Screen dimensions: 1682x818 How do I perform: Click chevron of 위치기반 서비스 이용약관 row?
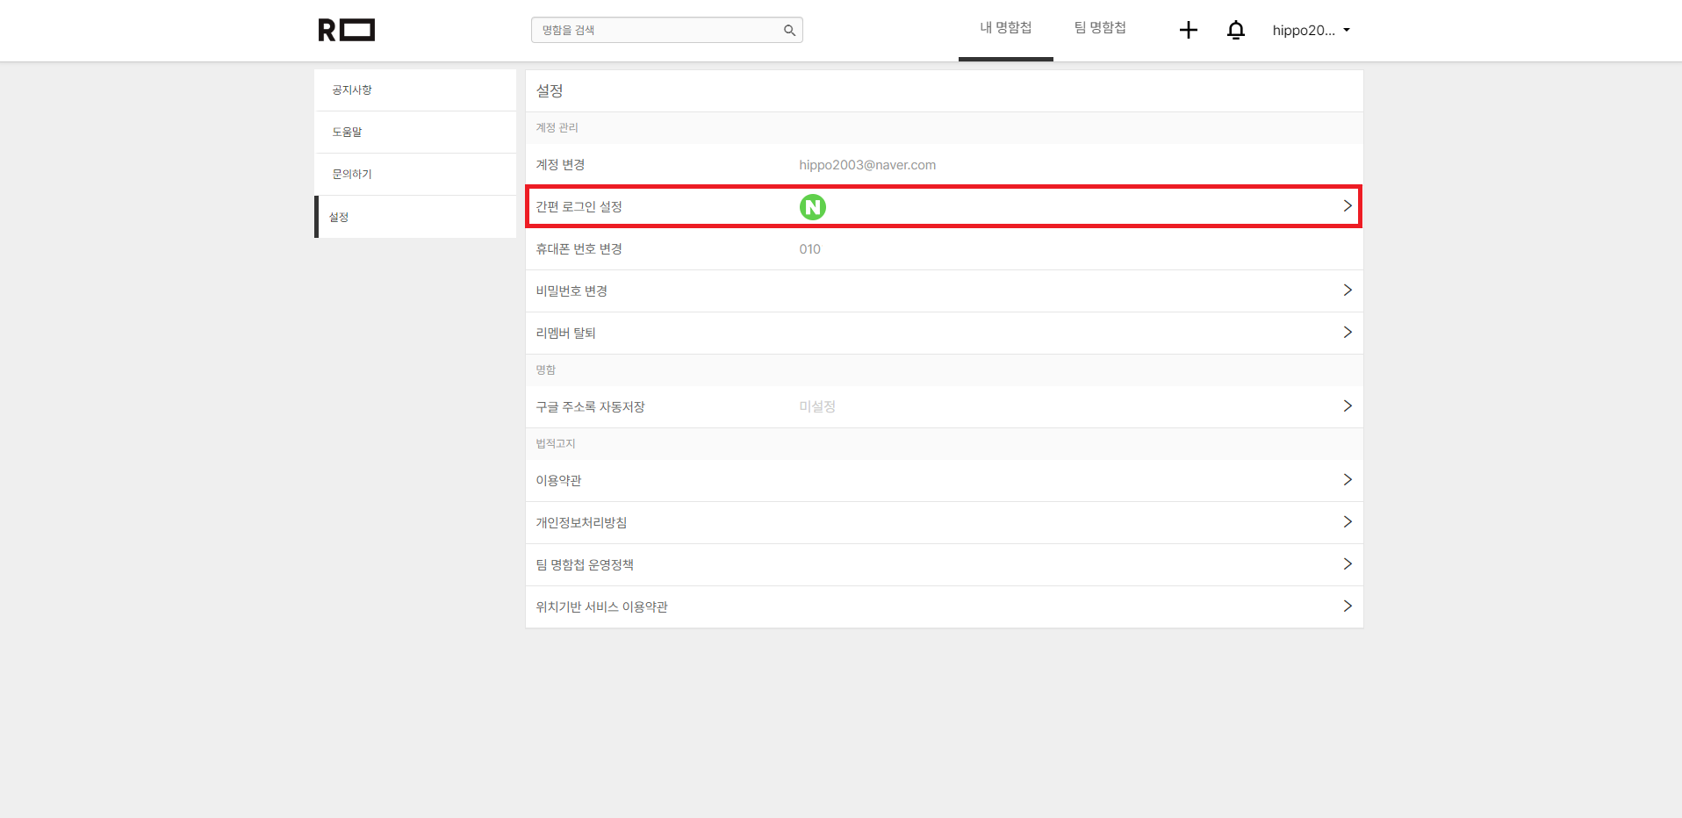1348,606
